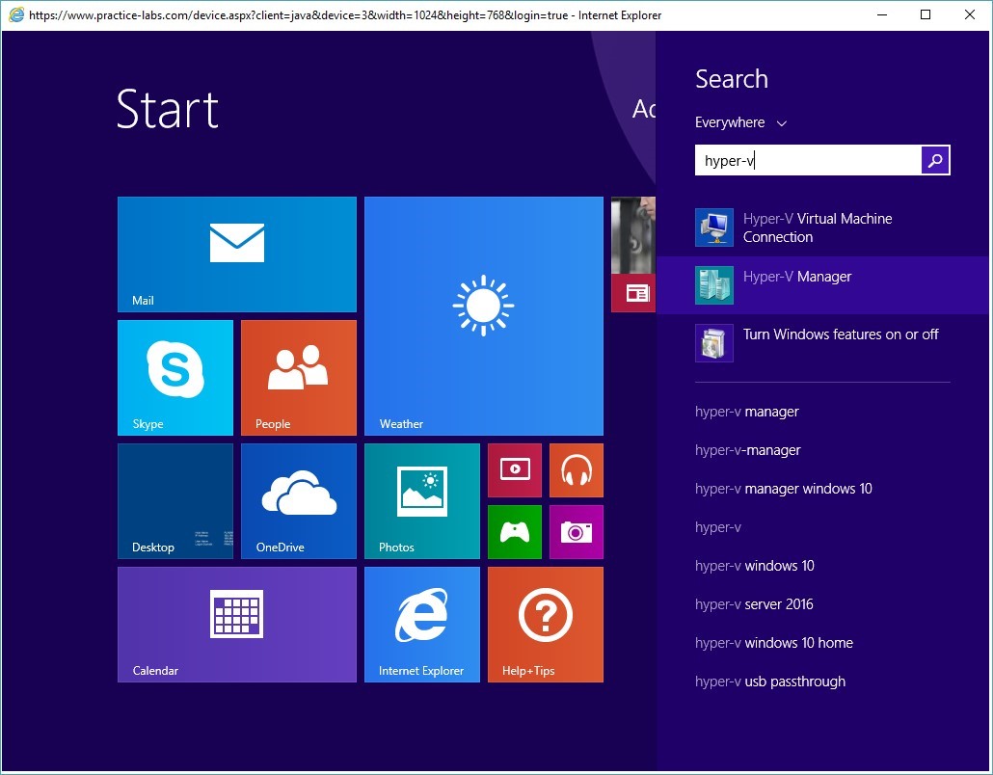The width and height of the screenshot is (993, 775).
Task: Open the Video tile
Action: [514, 469]
